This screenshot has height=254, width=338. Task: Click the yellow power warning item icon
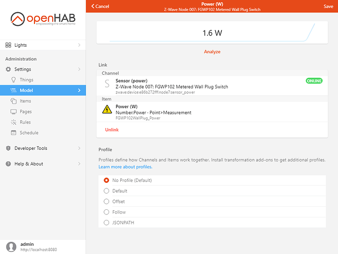pos(107,109)
